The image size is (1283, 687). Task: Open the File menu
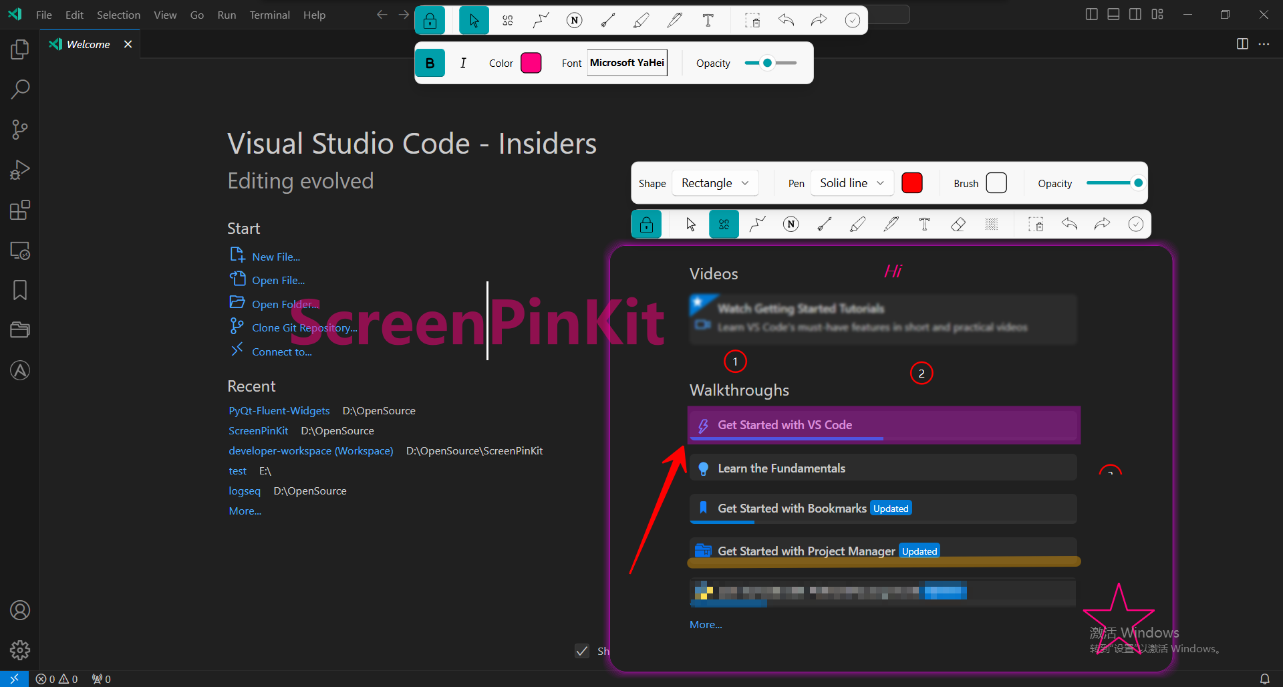[44, 15]
